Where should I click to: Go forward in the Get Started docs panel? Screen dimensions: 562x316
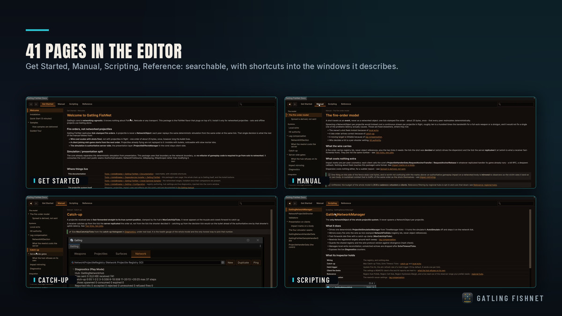click(x=36, y=104)
